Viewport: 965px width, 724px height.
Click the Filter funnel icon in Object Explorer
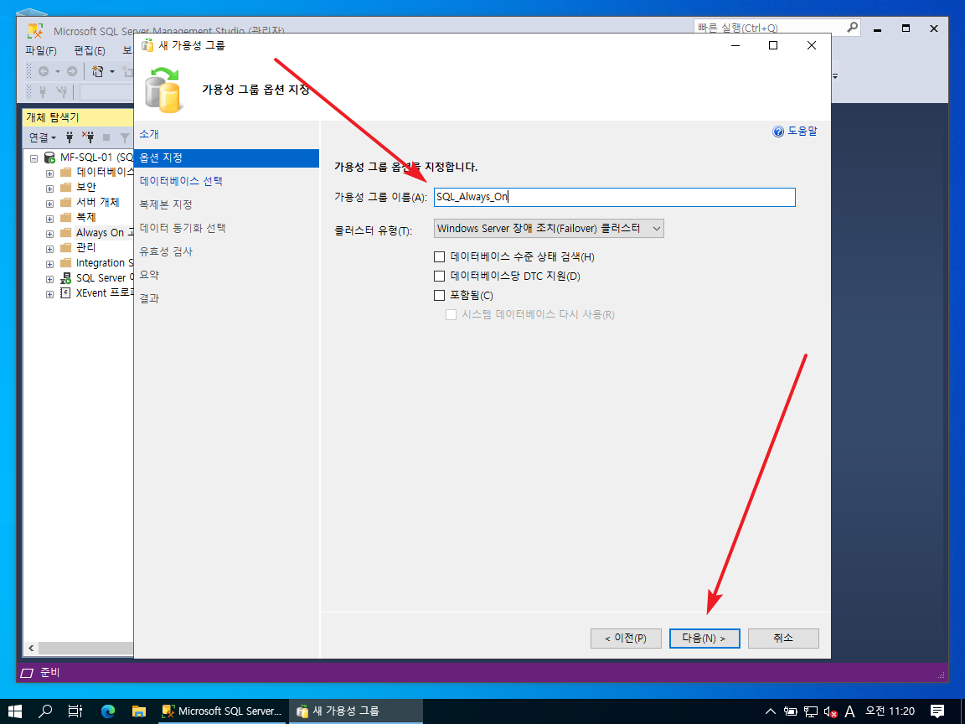point(125,137)
